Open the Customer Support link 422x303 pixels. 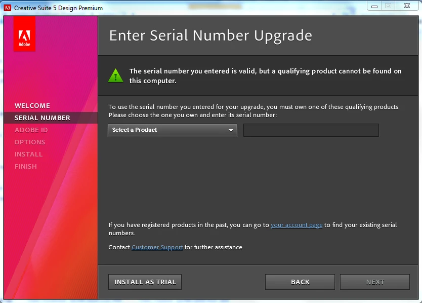click(x=157, y=247)
